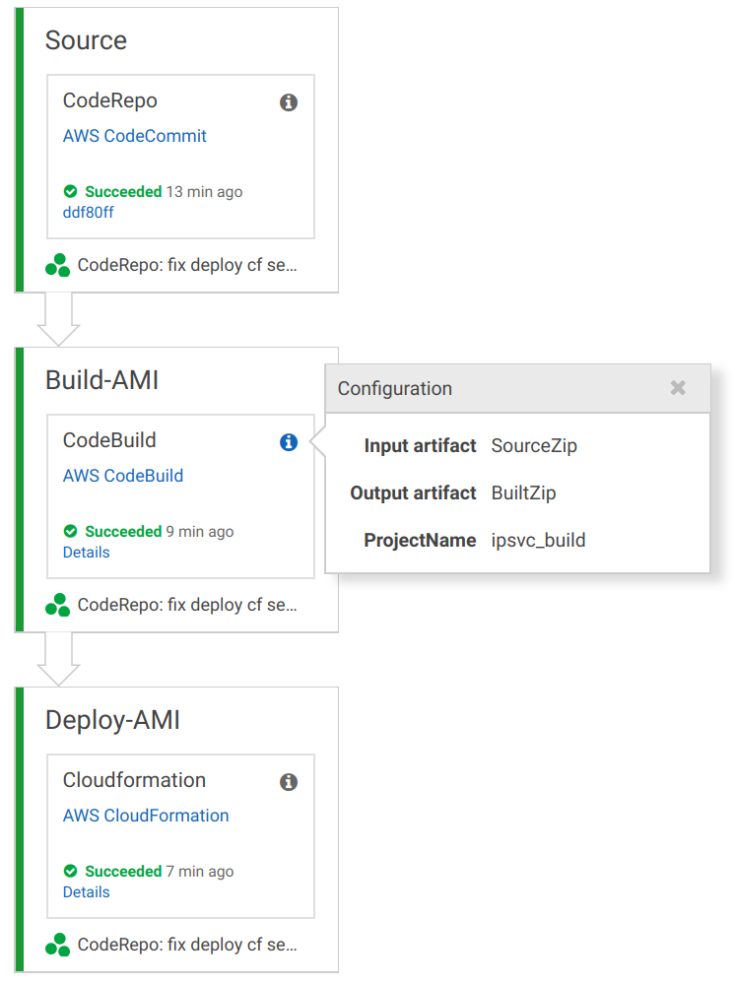Open info icon on CodeRepo action

tap(289, 102)
